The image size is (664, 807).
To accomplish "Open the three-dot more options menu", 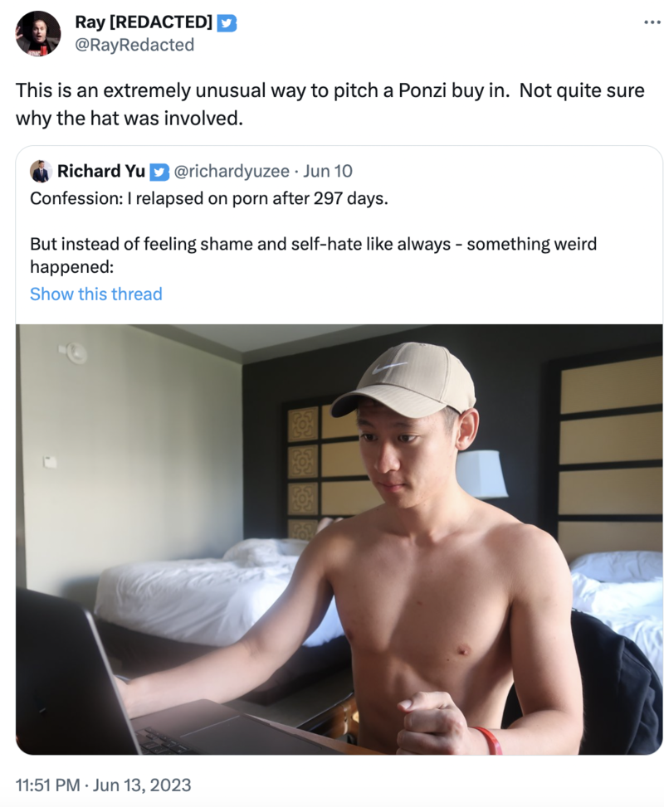I will coord(652,22).
